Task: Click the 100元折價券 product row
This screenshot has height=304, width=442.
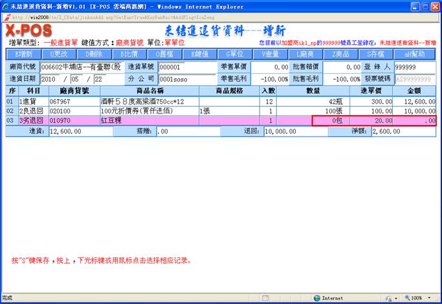Action: click(149, 111)
